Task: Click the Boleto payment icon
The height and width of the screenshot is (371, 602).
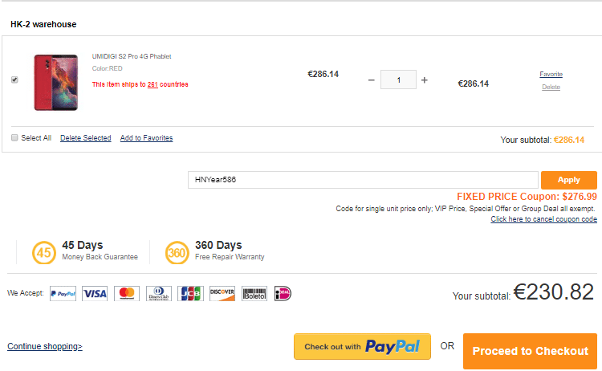Action: tap(254, 294)
